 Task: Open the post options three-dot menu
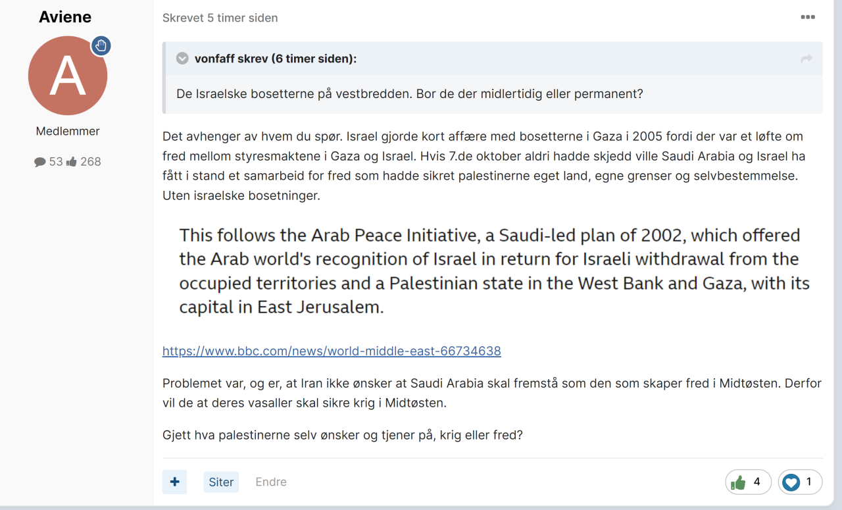coord(808,18)
